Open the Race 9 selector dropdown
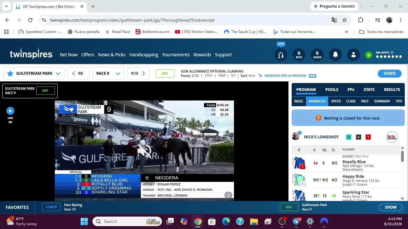This screenshot has width=408, height=229. (x=108, y=73)
